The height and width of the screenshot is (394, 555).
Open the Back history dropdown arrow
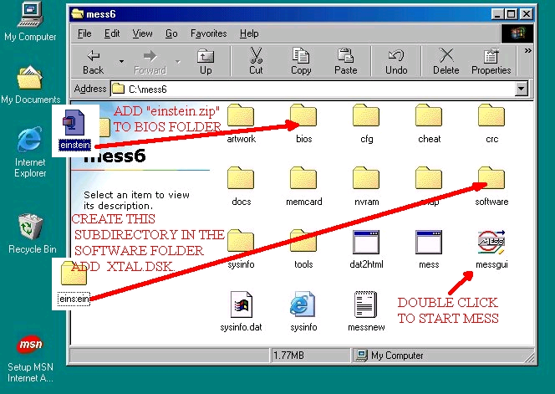tap(121, 61)
